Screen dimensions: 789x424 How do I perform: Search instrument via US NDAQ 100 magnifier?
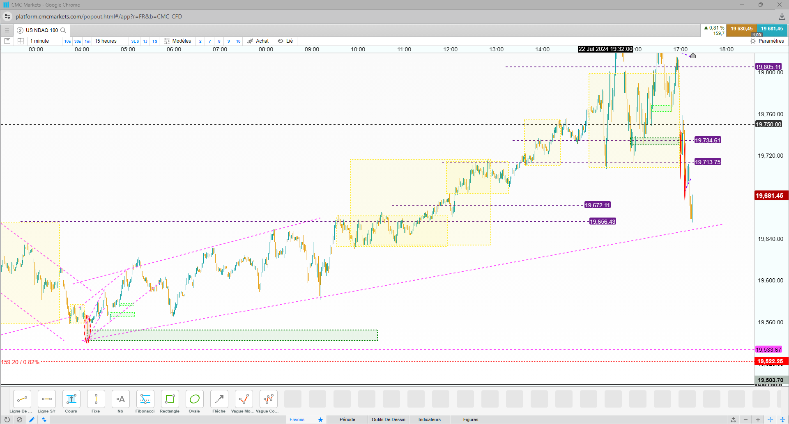[x=63, y=30]
